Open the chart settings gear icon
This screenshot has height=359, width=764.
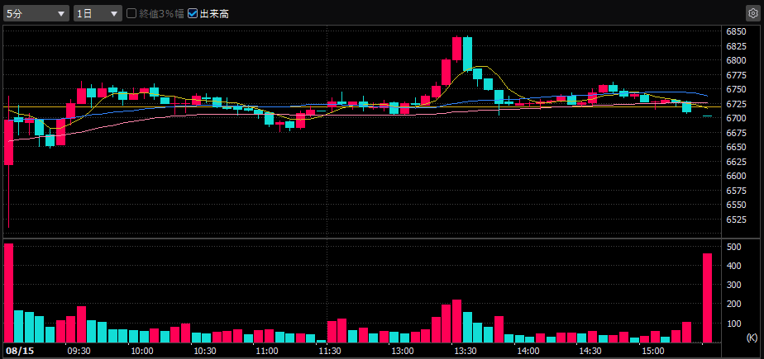[x=752, y=13]
